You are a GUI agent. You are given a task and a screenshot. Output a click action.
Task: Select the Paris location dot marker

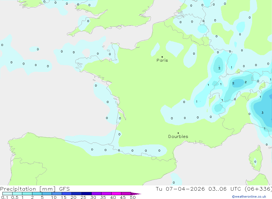coord(162,57)
